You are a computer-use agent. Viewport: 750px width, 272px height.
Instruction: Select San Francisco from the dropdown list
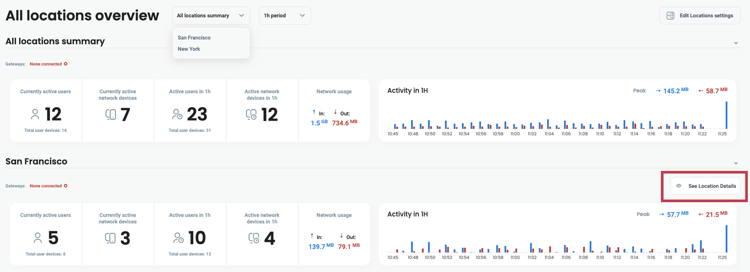tap(194, 38)
